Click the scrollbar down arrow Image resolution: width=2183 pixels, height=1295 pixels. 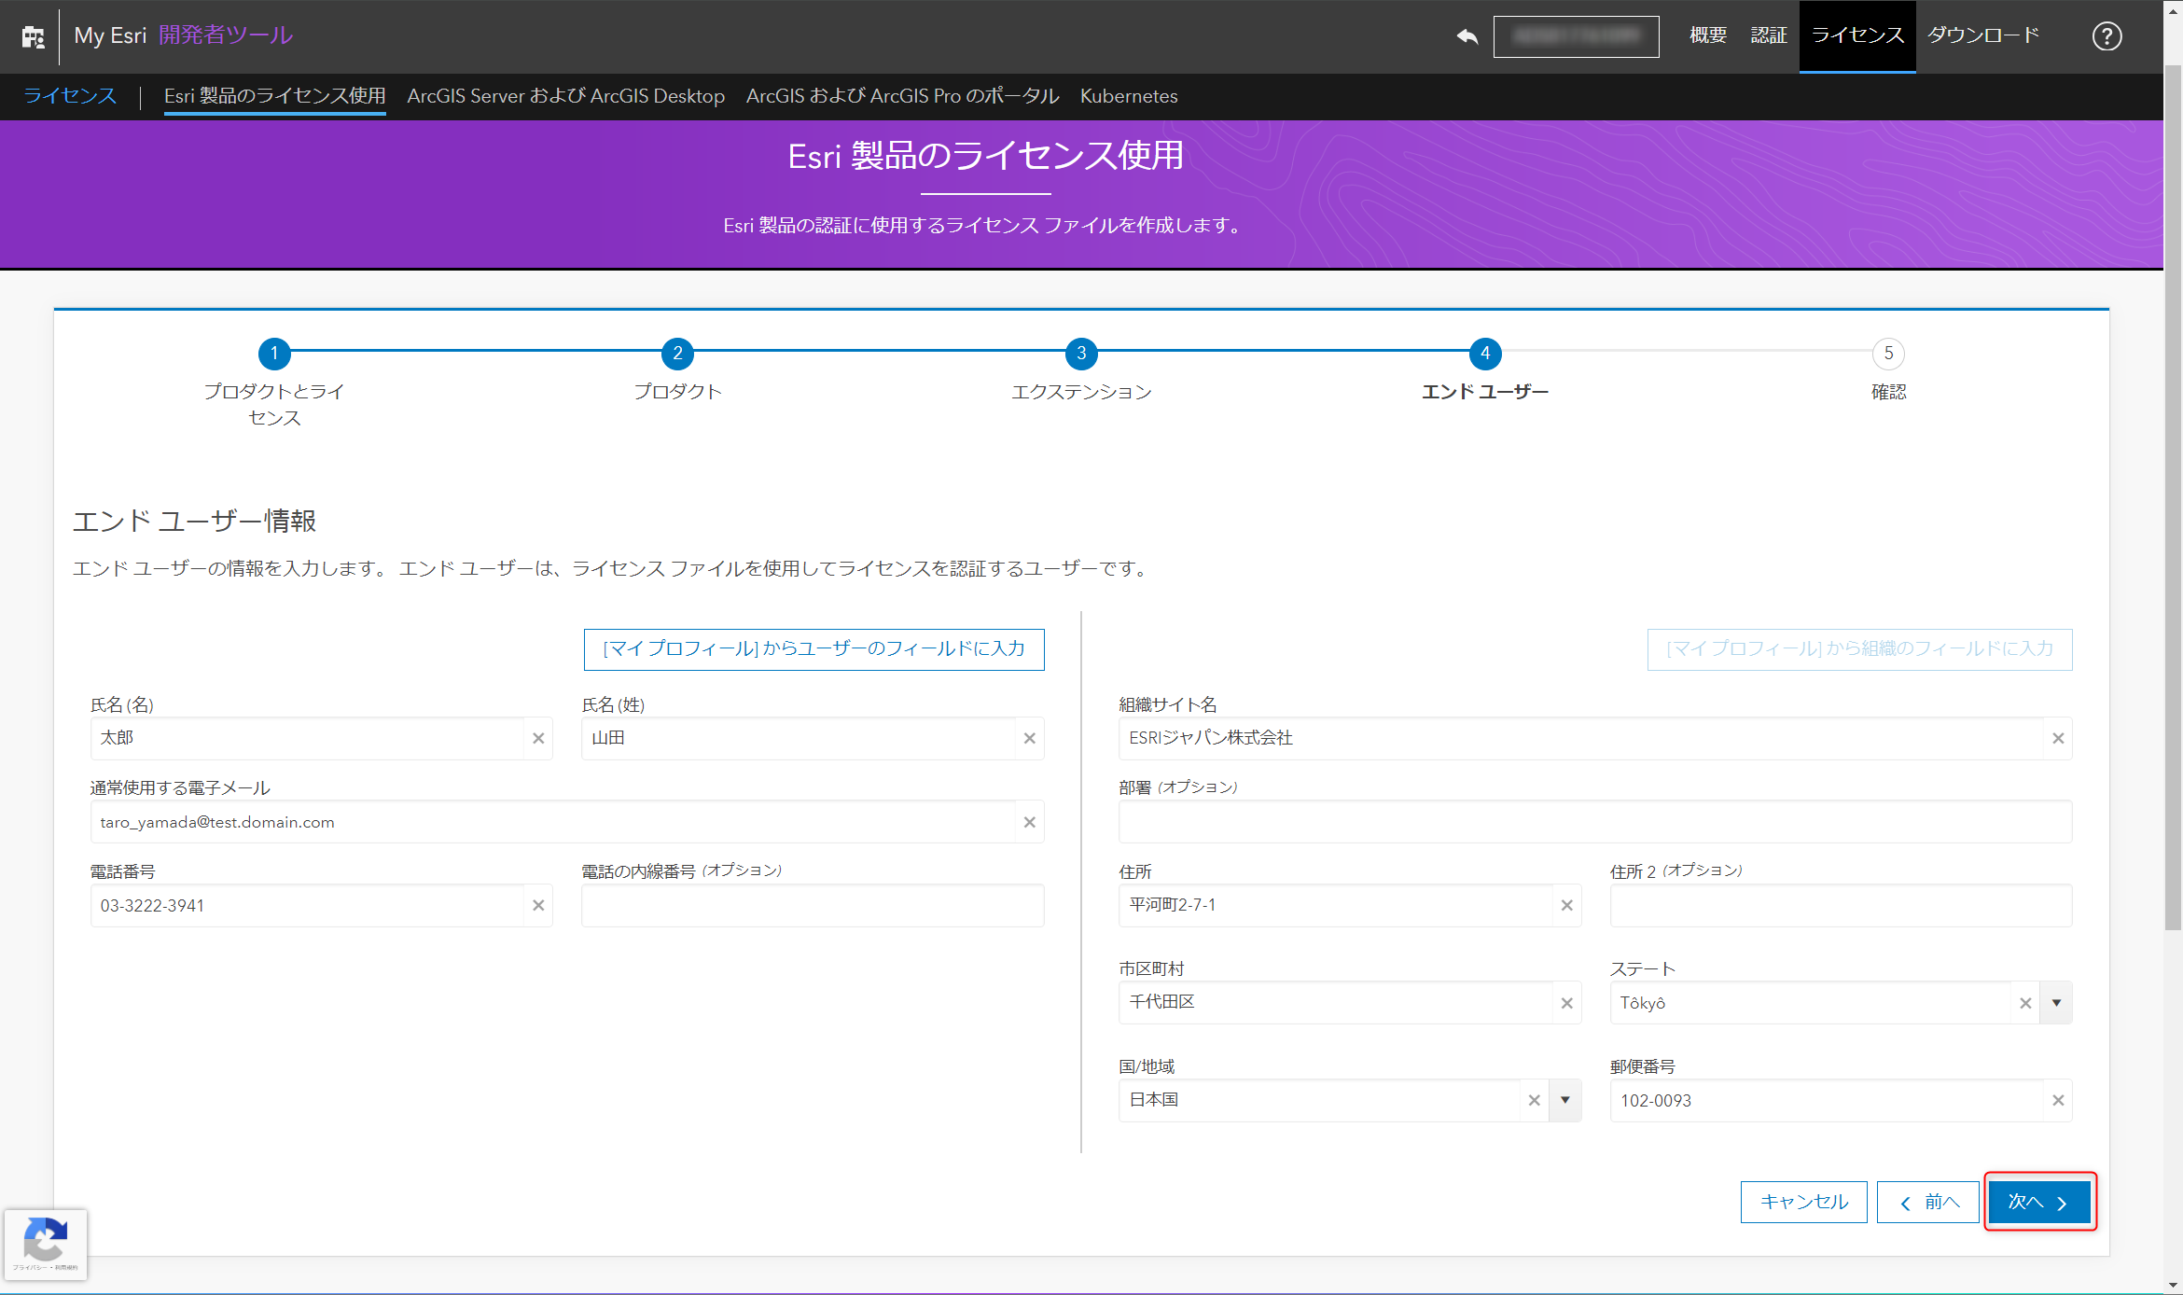point(2173,1285)
